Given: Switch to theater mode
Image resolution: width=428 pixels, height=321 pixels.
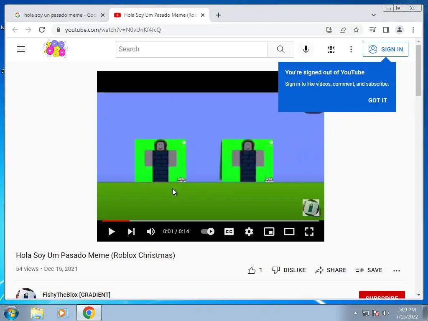Looking at the screenshot, I should [289, 232].
